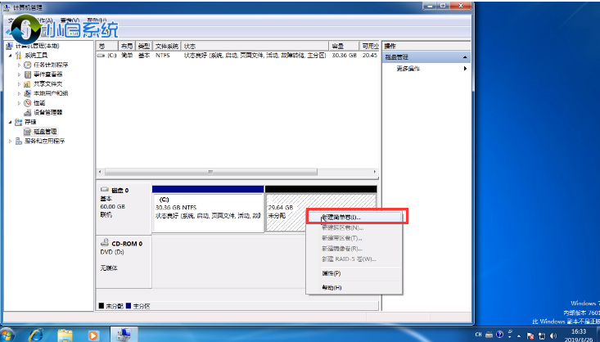This screenshot has height=342, width=600.
Task: Open Device Manager (设备管理器)
Action: tap(47, 112)
